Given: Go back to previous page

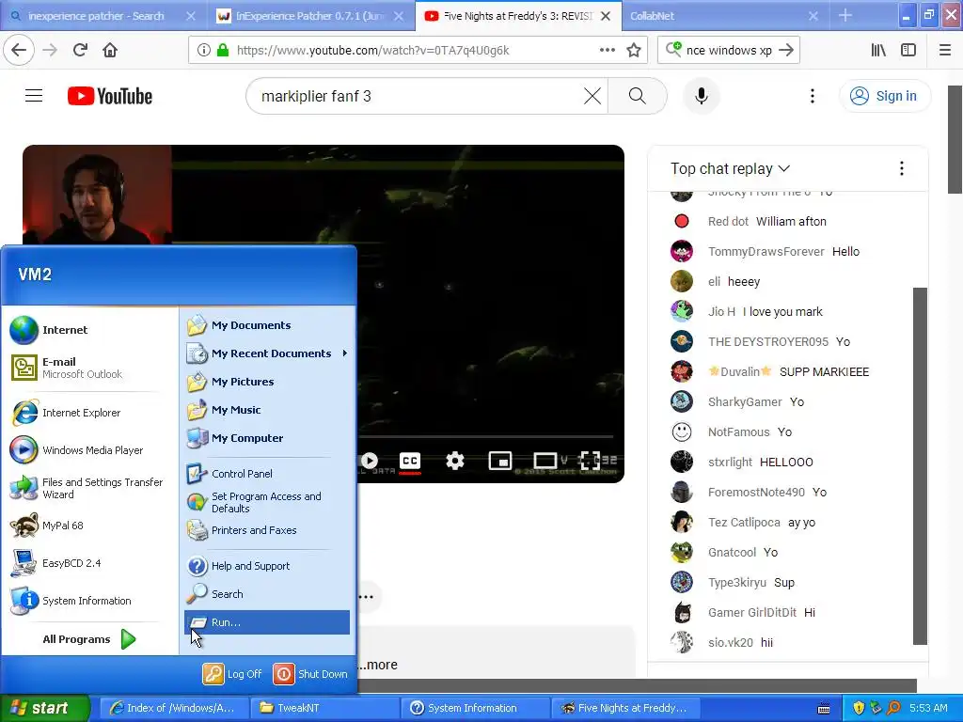Looking at the screenshot, I should coord(19,50).
